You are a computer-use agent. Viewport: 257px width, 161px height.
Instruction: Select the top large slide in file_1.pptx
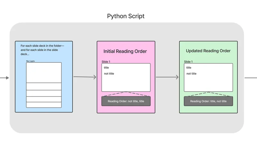tap(44, 72)
